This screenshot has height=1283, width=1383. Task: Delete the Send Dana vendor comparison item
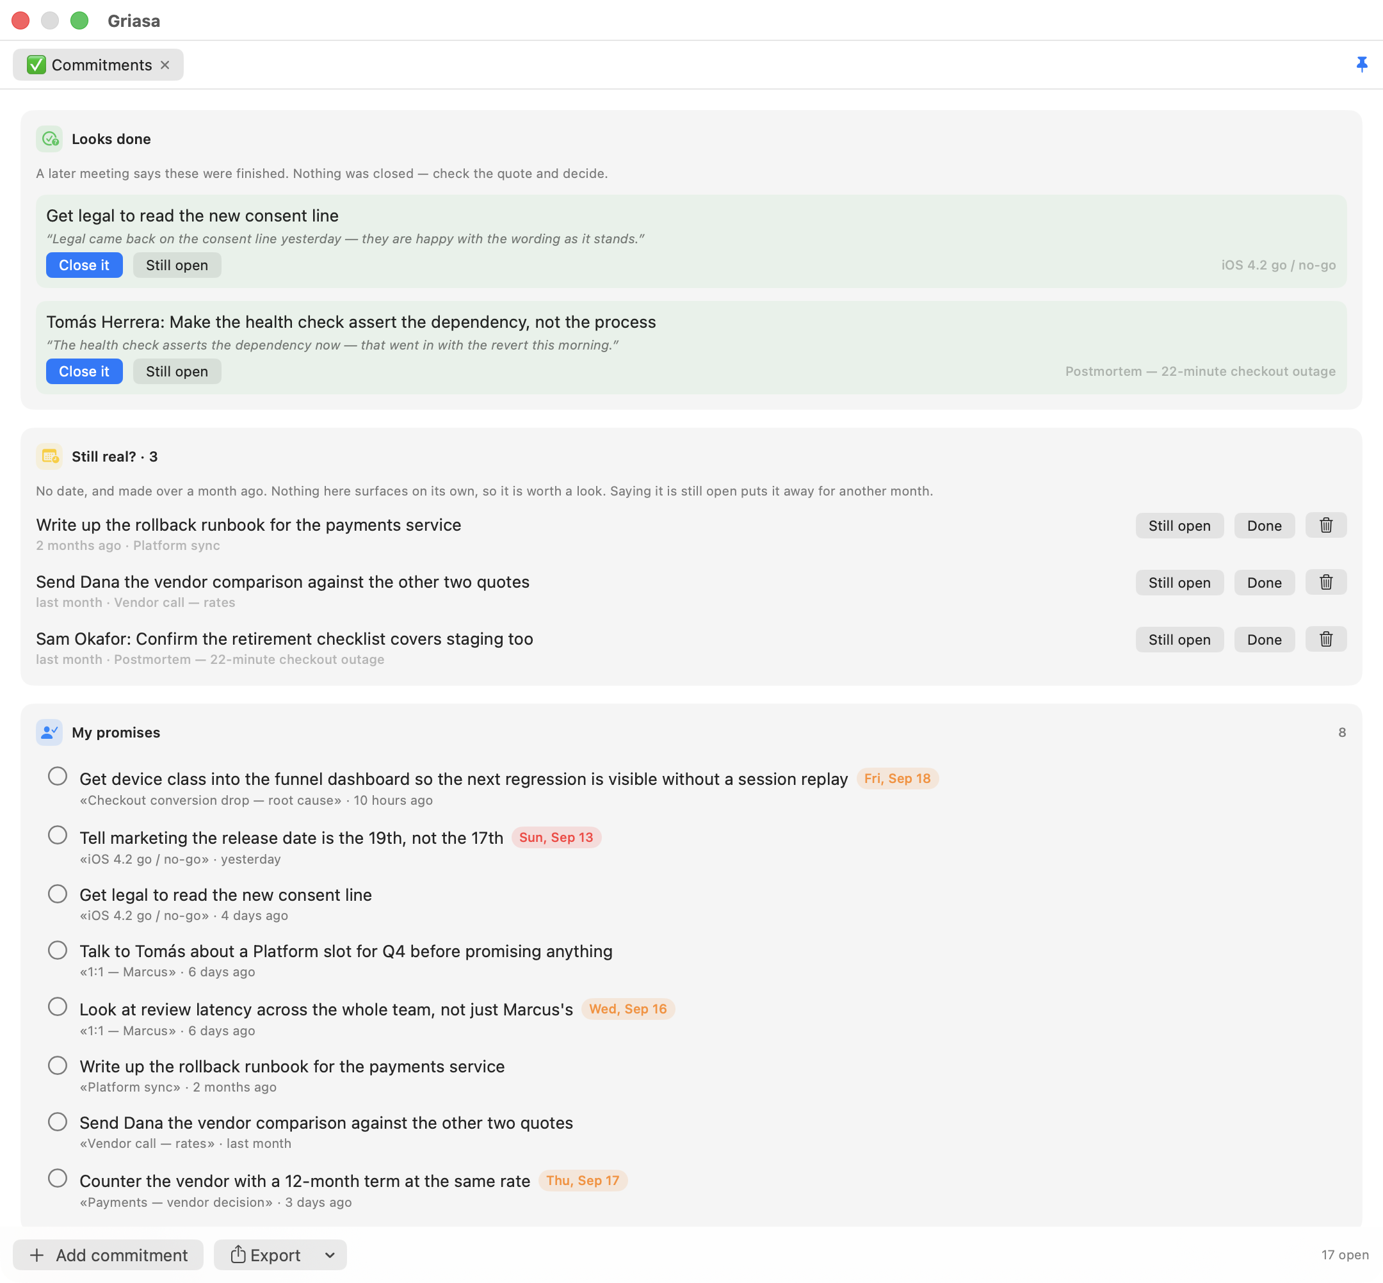click(1325, 583)
